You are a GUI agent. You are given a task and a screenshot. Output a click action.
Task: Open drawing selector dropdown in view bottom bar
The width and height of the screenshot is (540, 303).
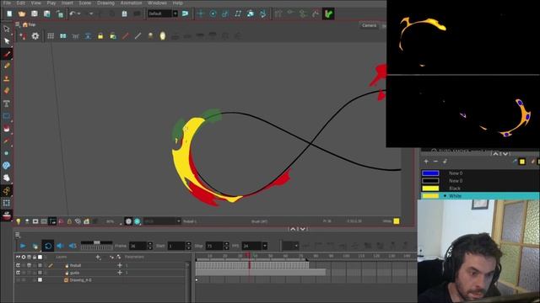(x=178, y=221)
